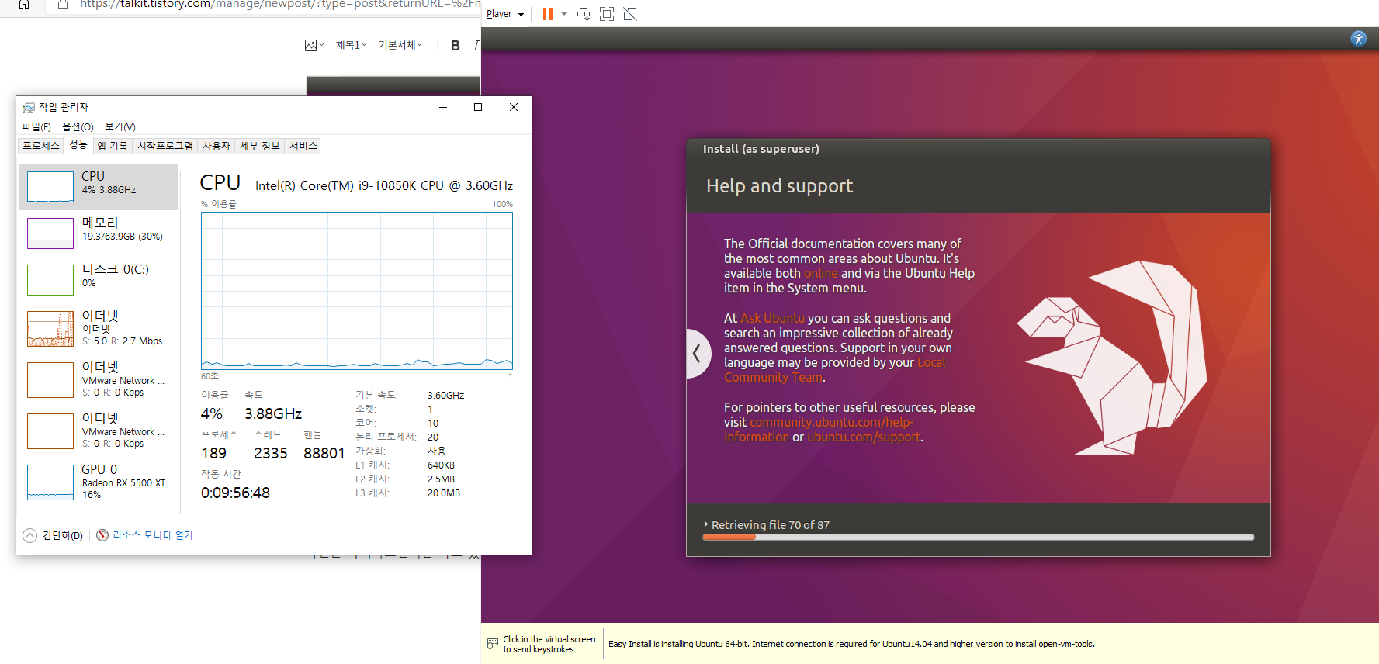Screen dimensions: 1379x664
Task: Click the L3 cache value 20.0MB
Action: (444, 493)
